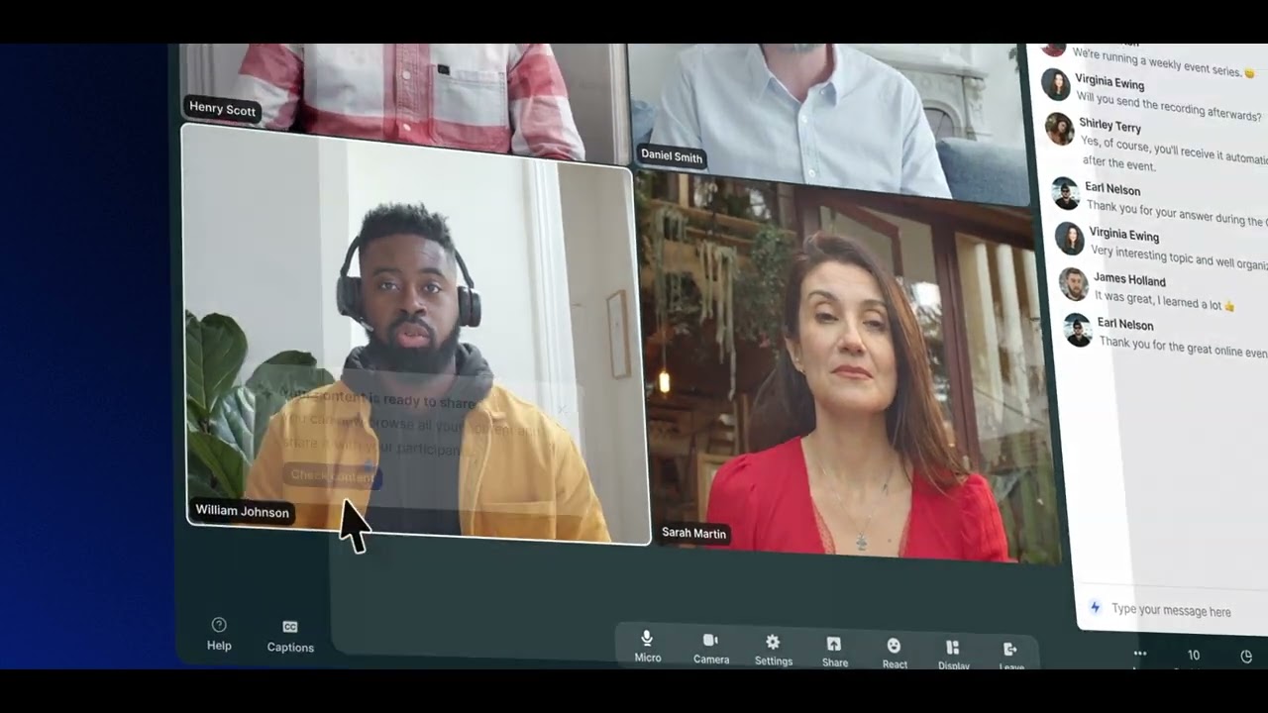Click the participants count showing 10
The width and height of the screenshot is (1268, 713).
click(x=1194, y=656)
